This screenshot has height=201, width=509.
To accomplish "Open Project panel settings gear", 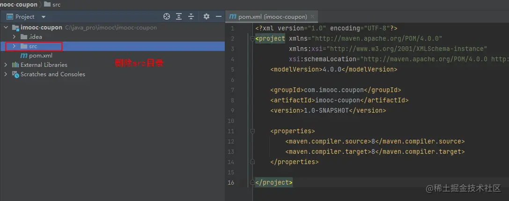I will (207, 16).
